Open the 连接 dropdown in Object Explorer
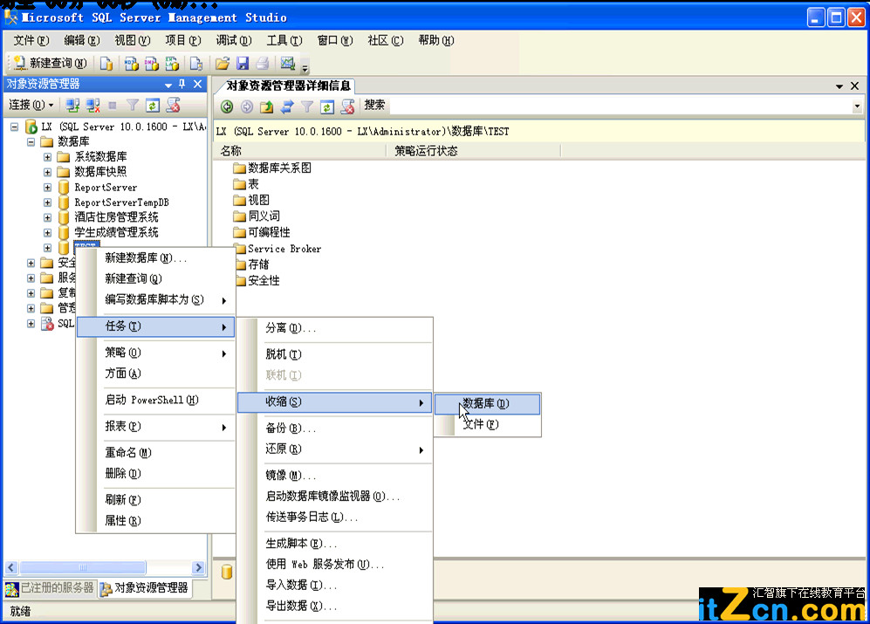The height and width of the screenshot is (624, 870). 31,105
